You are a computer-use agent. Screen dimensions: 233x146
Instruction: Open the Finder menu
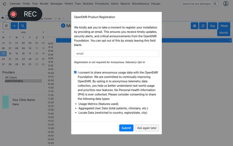click(26, 4)
